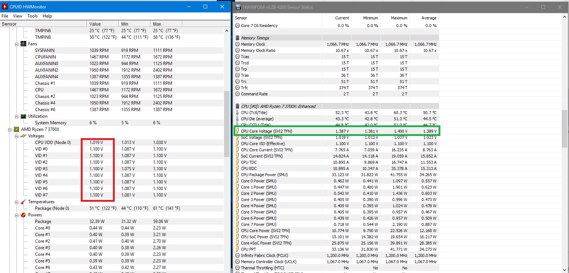Select the Chassis #4 fan row
The image size is (569, 273).
click(x=112, y=103)
